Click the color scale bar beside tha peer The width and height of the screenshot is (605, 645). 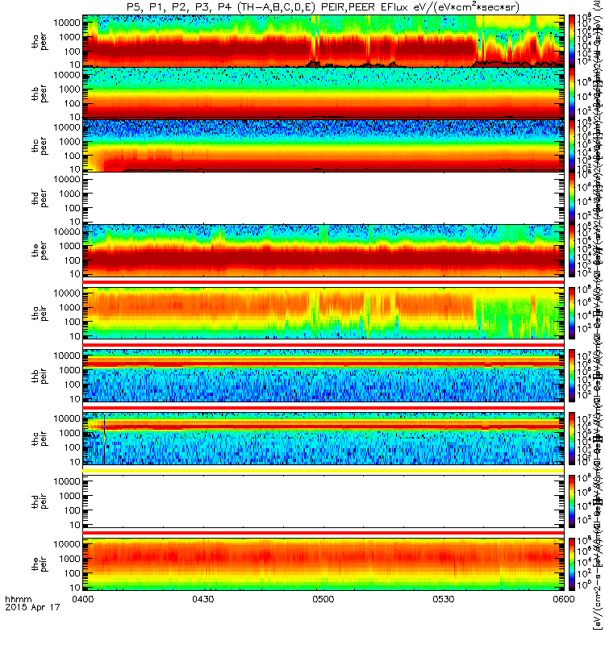coord(572,41)
